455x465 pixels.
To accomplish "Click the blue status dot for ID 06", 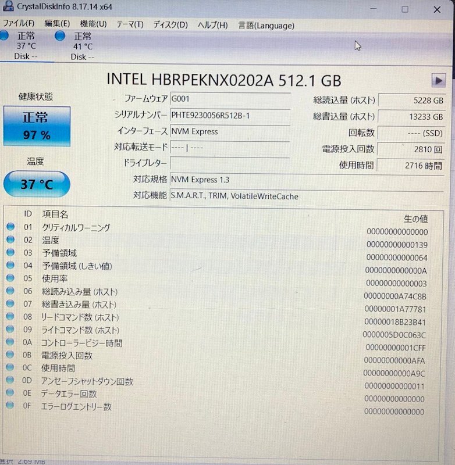I will 10,291.
